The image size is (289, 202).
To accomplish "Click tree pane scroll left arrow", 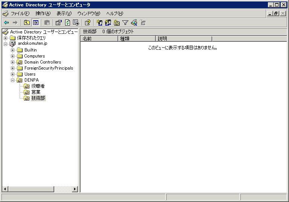I will pyautogui.click(x=5, y=189).
